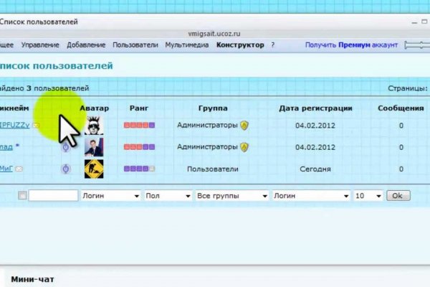This screenshot has height=287, width=430.
Task: Click the envelope icon next to МиГ
Action: pos(19,169)
